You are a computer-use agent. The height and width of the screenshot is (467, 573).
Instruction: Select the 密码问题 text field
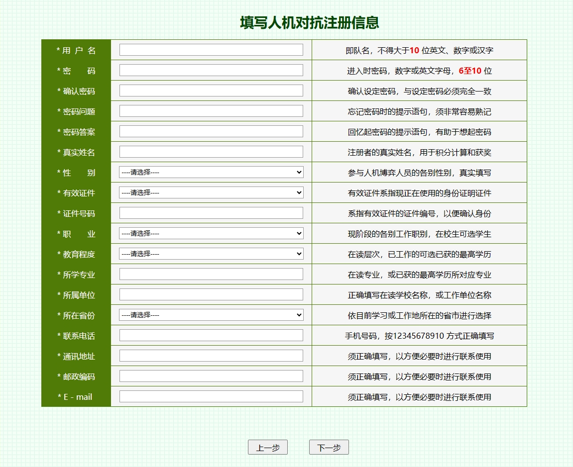(211, 111)
